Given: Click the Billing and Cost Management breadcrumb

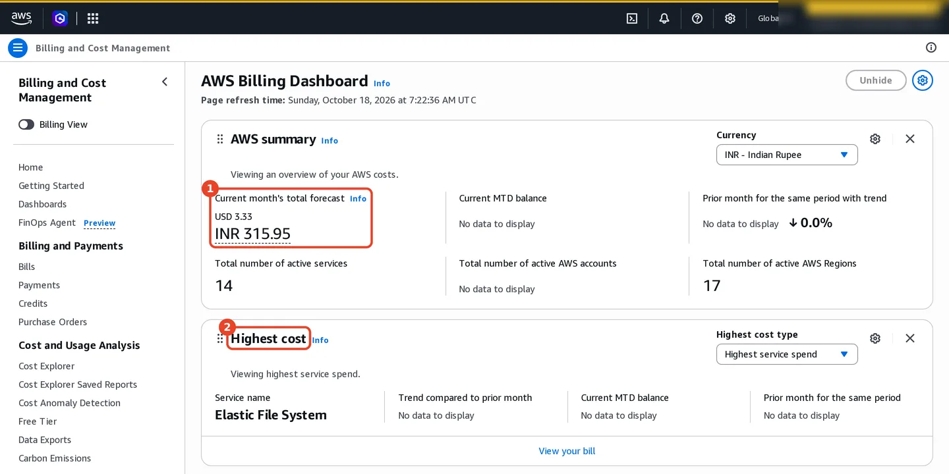Looking at the screenshot, I should click(x=103, y=48).
